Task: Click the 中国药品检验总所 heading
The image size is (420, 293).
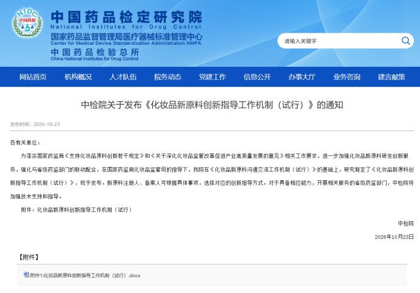Action: tap(95, 52)
